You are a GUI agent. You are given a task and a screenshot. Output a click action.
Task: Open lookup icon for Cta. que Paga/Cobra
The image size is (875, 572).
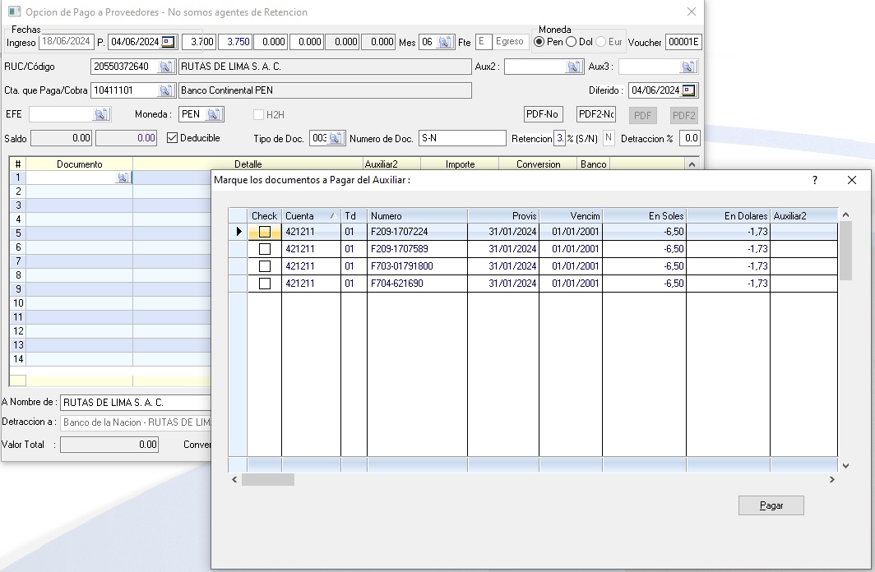coord(165,90)
